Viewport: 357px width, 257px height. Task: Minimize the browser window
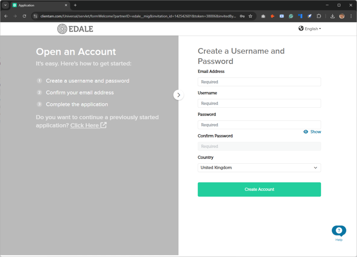(327, 5)
